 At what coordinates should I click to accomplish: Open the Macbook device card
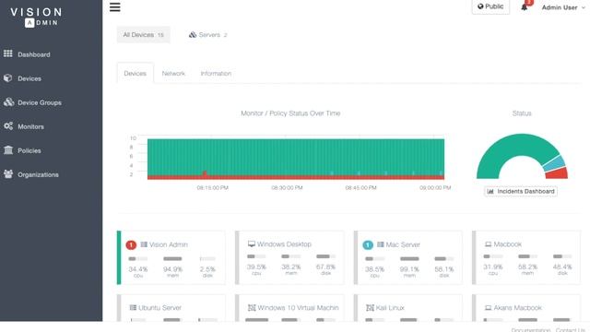(x=526, y=257)
